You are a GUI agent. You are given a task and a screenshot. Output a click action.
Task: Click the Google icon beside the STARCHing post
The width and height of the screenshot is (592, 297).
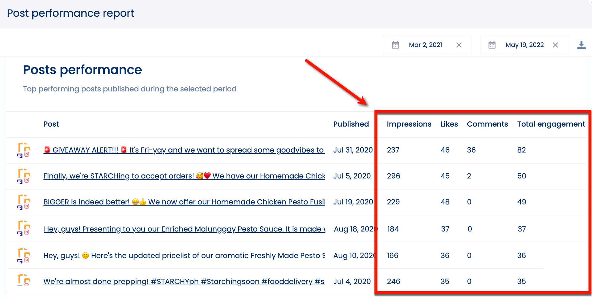point(20,181)
